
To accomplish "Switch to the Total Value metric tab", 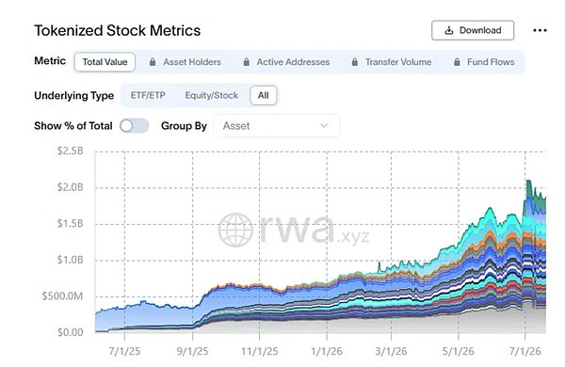I will 105,62.
